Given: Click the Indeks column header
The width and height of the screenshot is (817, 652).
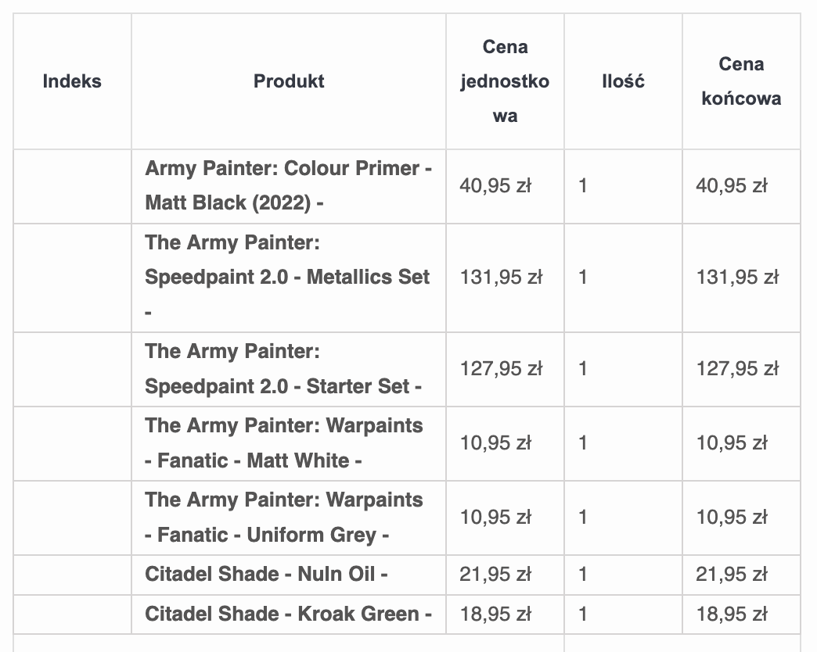Looking at the screenshot, I should [x=72, y=81].
